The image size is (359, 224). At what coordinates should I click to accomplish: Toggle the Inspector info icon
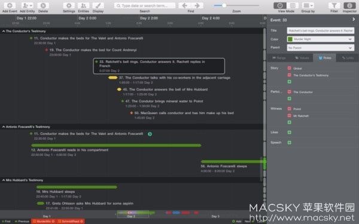(349, 5)
